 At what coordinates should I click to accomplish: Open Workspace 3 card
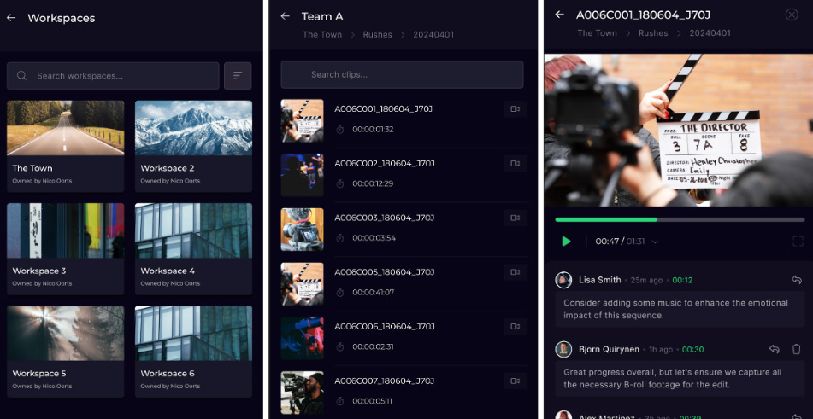click(65, 248)
